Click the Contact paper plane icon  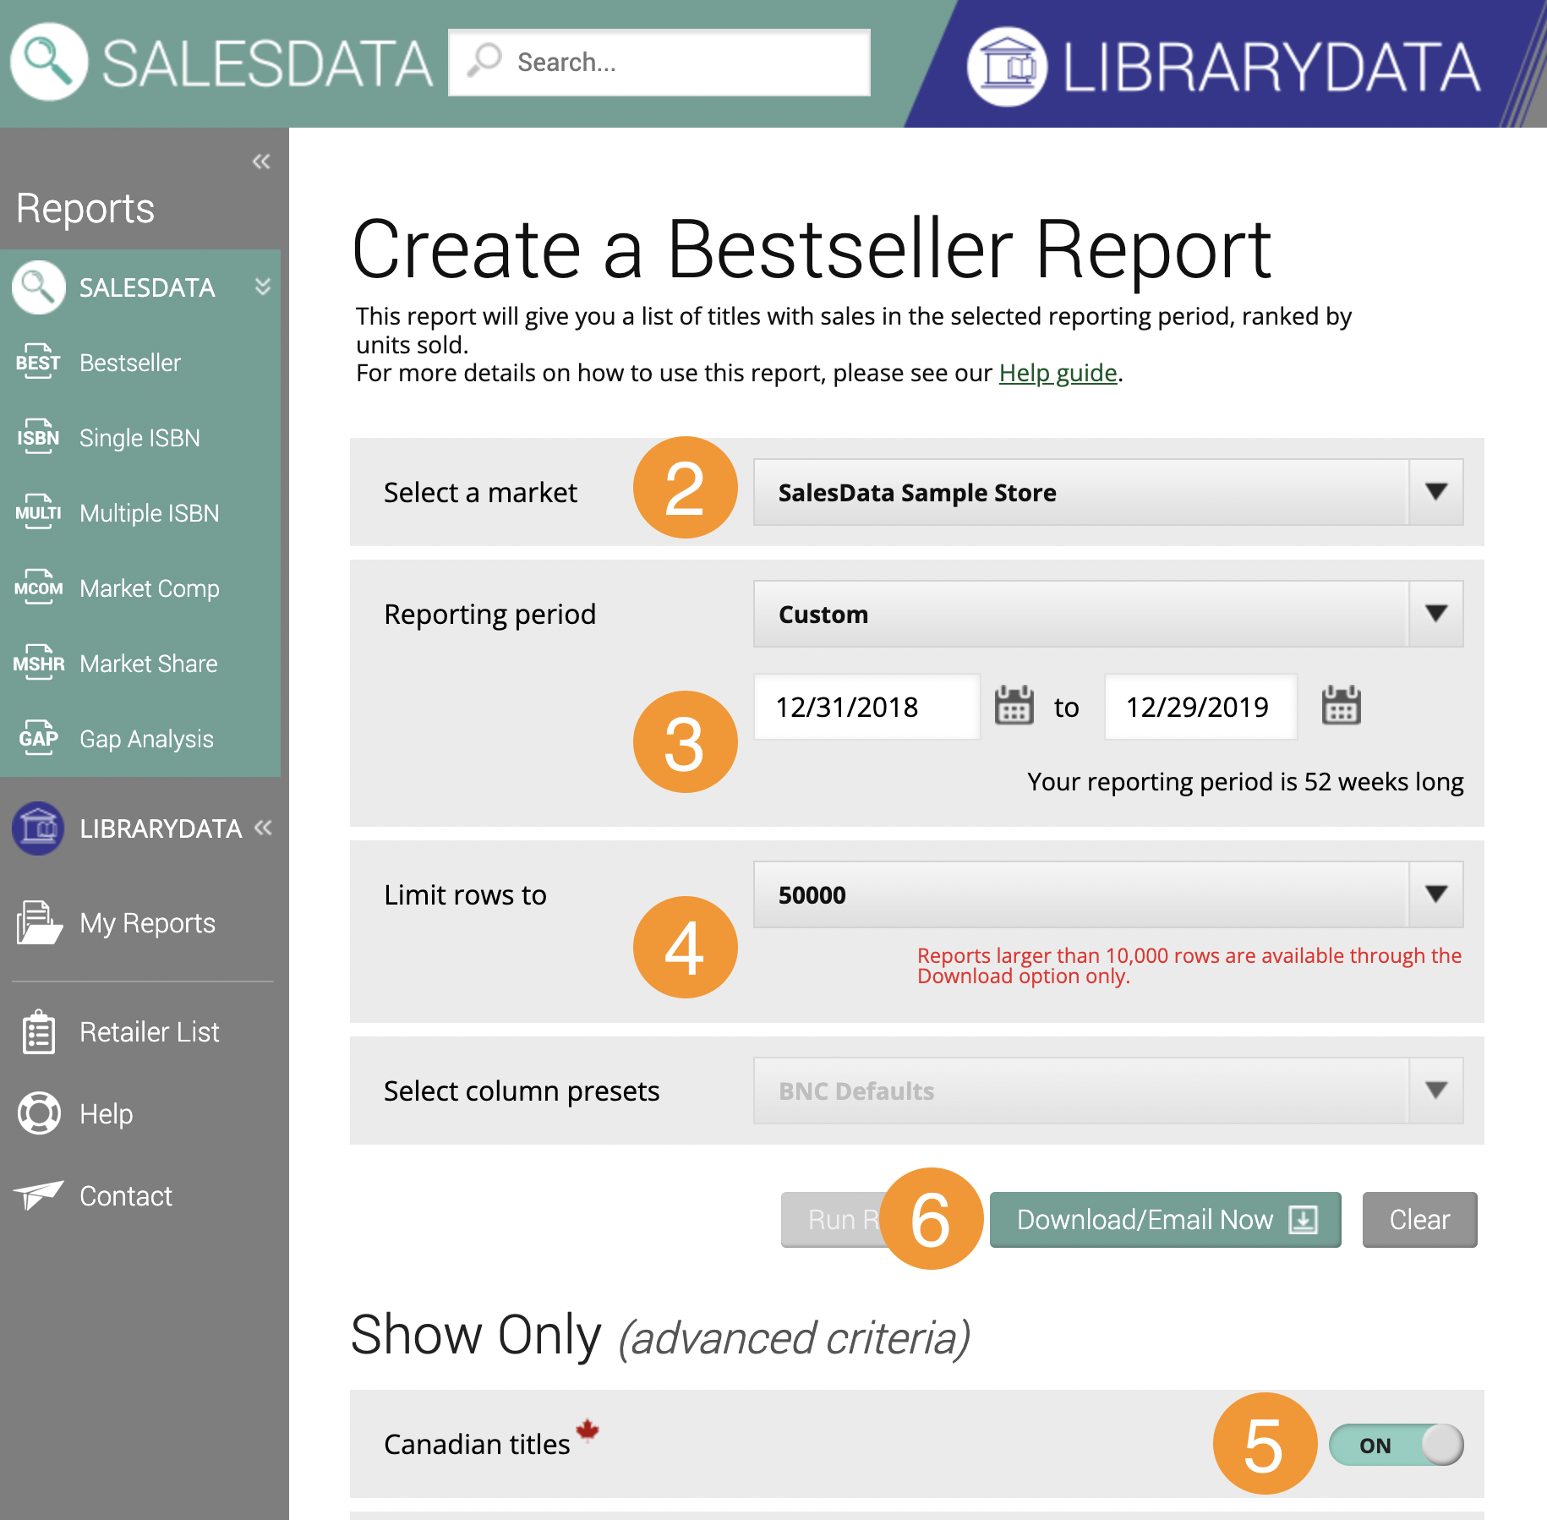click(x=39, y=1195)
